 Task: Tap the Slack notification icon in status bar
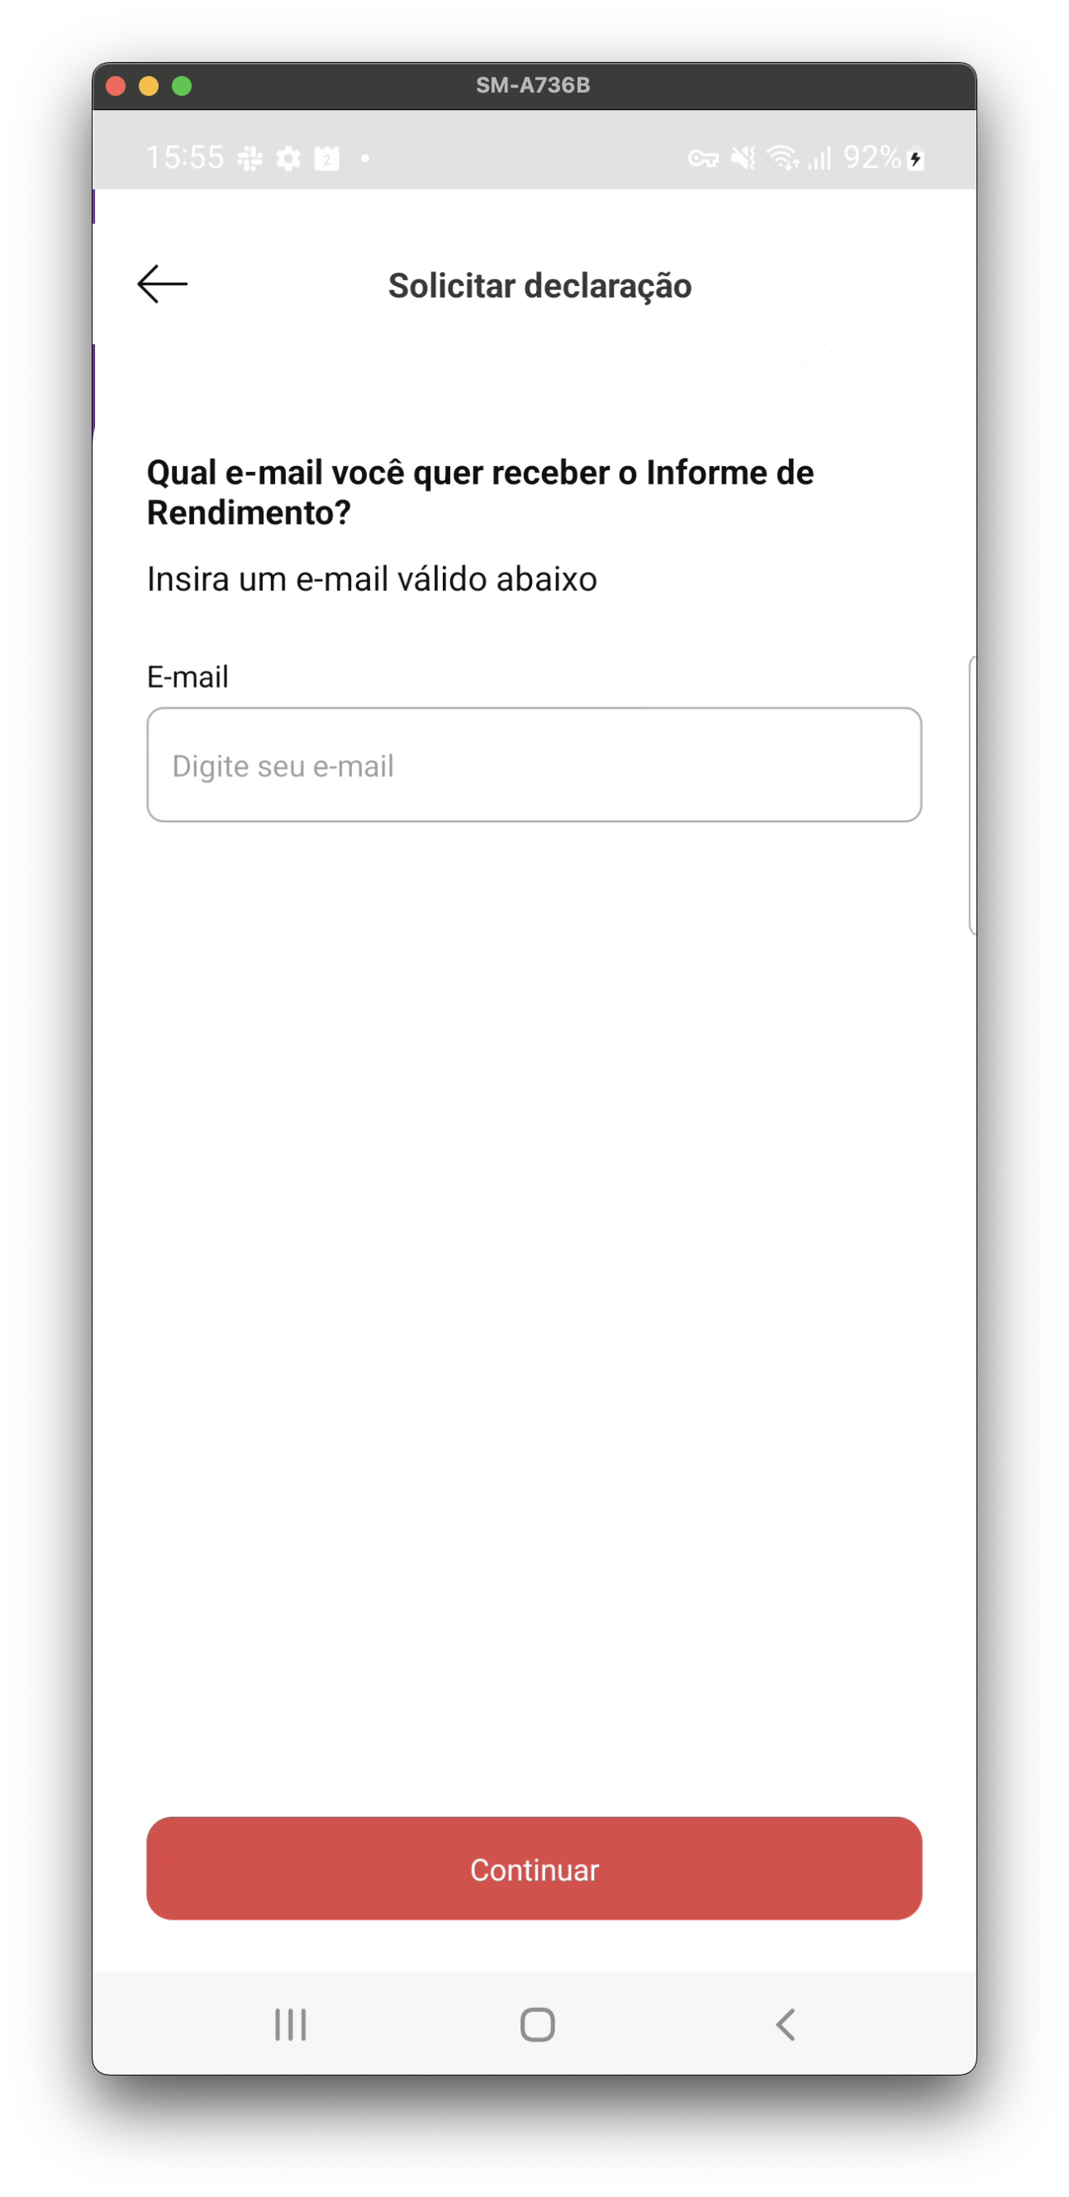[249, 159]
